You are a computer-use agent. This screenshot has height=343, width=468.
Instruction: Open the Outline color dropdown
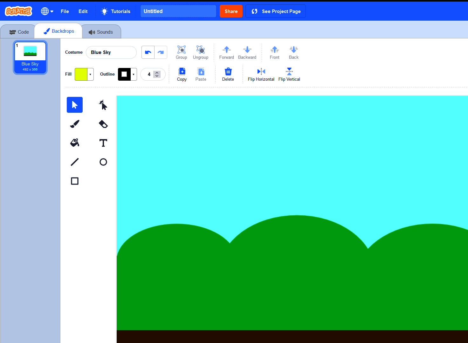[x=133, y=74]
